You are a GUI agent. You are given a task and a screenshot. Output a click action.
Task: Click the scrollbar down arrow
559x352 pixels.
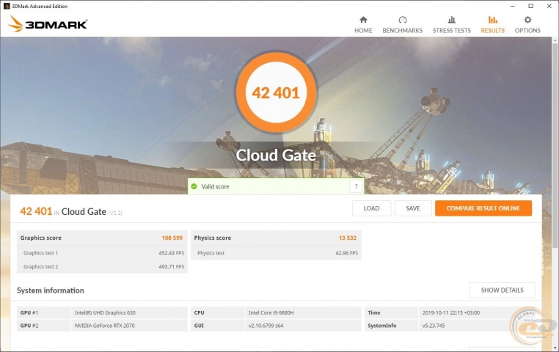pos(555,348)
